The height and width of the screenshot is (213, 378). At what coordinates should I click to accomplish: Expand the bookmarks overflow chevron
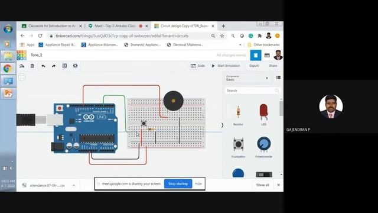[240, 45]
